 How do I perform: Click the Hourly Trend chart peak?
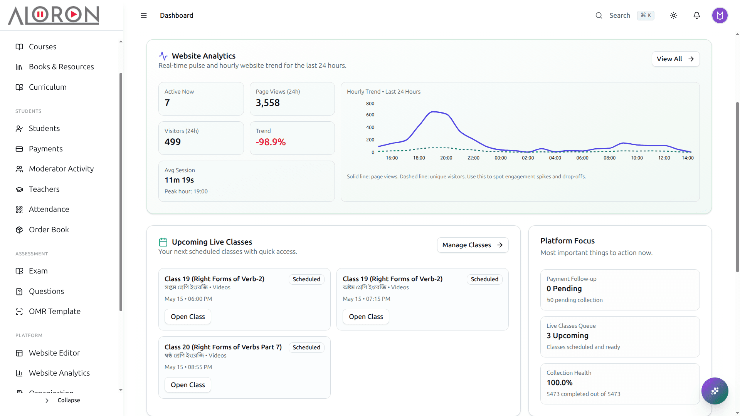click(433, 112)
